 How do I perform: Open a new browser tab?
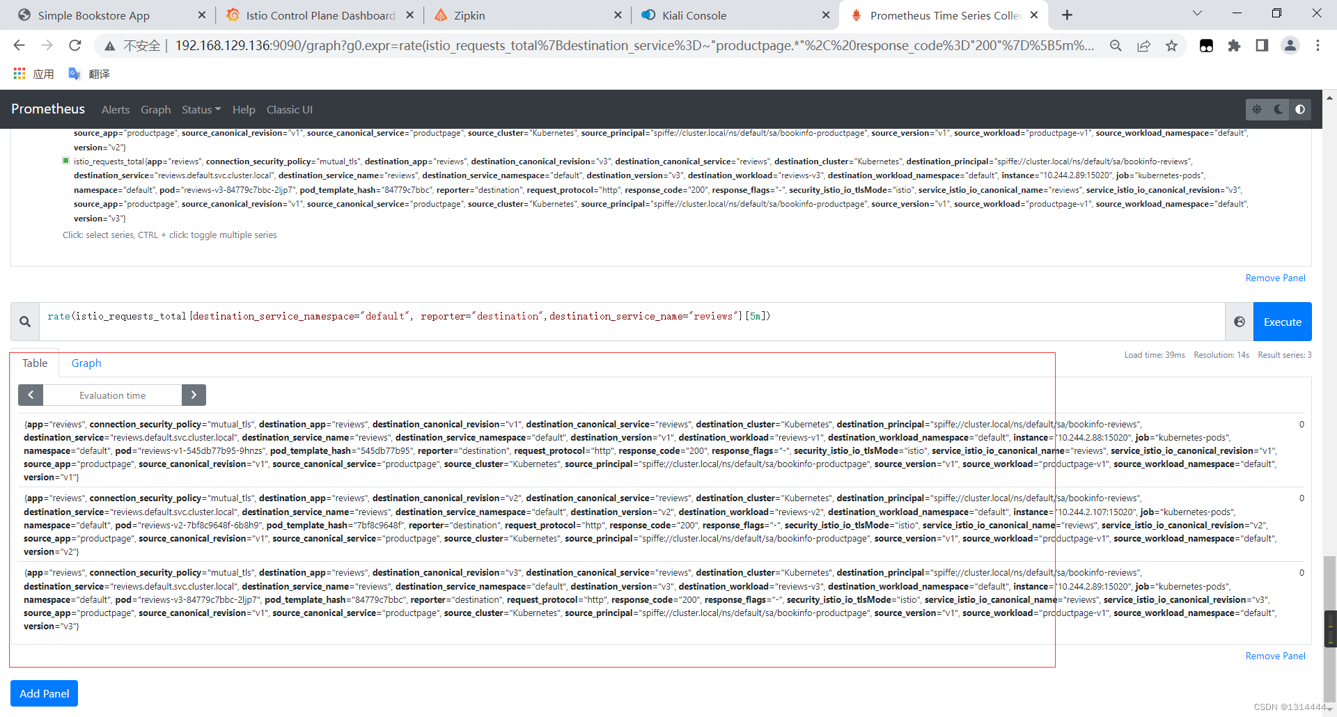[x=1067, y=15]
